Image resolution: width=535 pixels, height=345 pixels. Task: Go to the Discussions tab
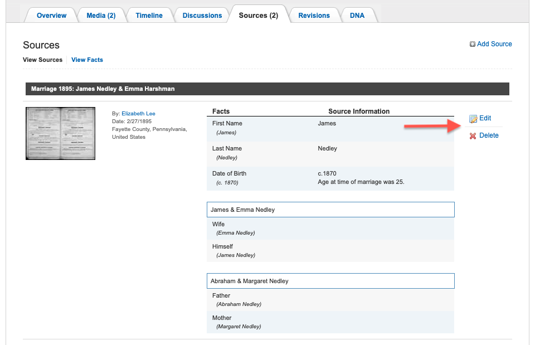[x=202, y=16]
